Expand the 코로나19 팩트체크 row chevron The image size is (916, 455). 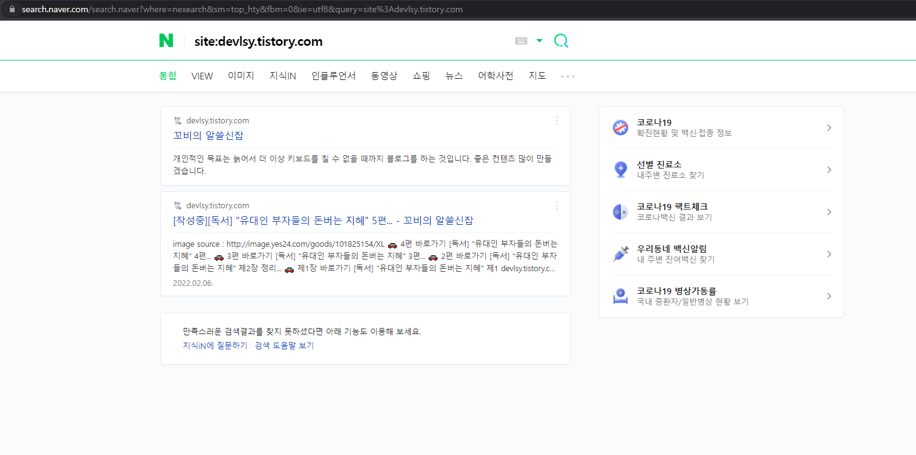click(x=829, y=212)
